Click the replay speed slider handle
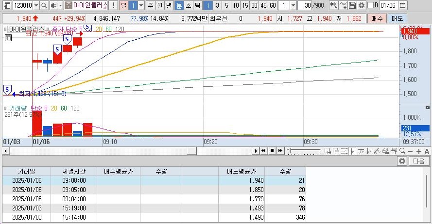 pos(290,150)
